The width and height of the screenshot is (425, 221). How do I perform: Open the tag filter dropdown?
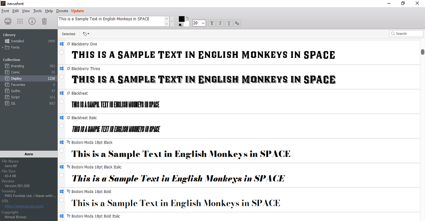pos(86,34)
